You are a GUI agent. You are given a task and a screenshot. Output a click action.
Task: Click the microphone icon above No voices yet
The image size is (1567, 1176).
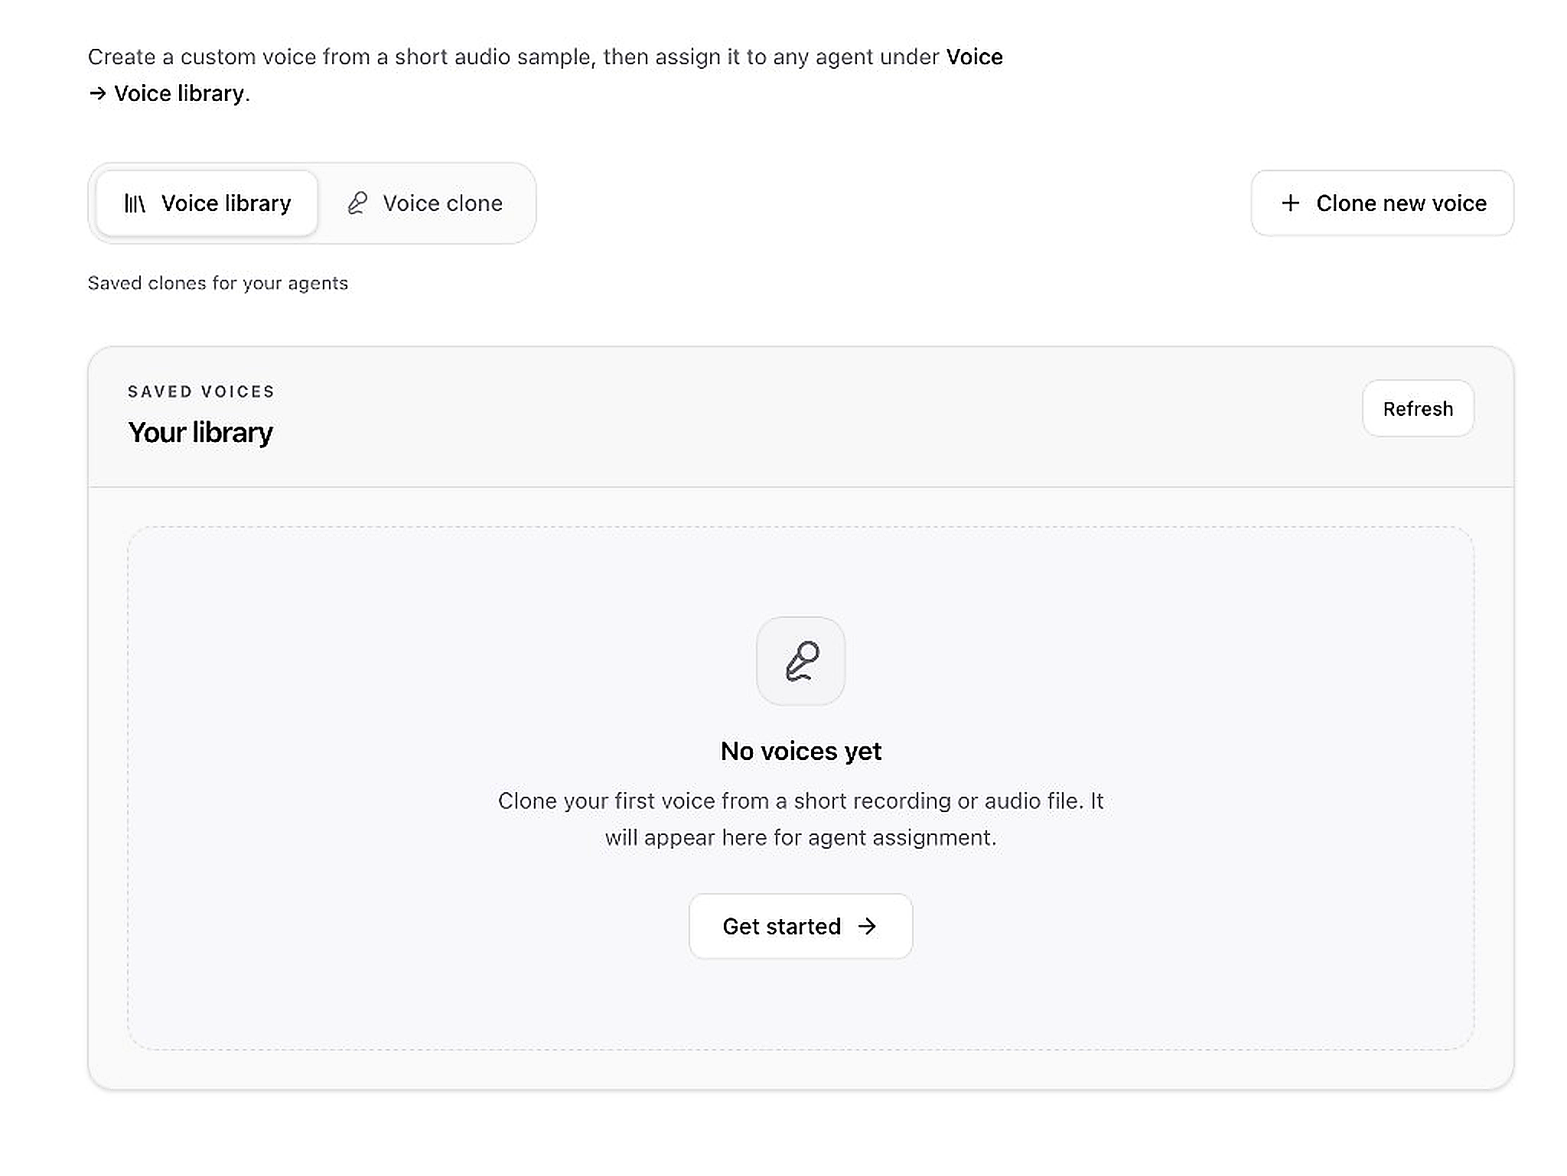(x=801, y=661)
